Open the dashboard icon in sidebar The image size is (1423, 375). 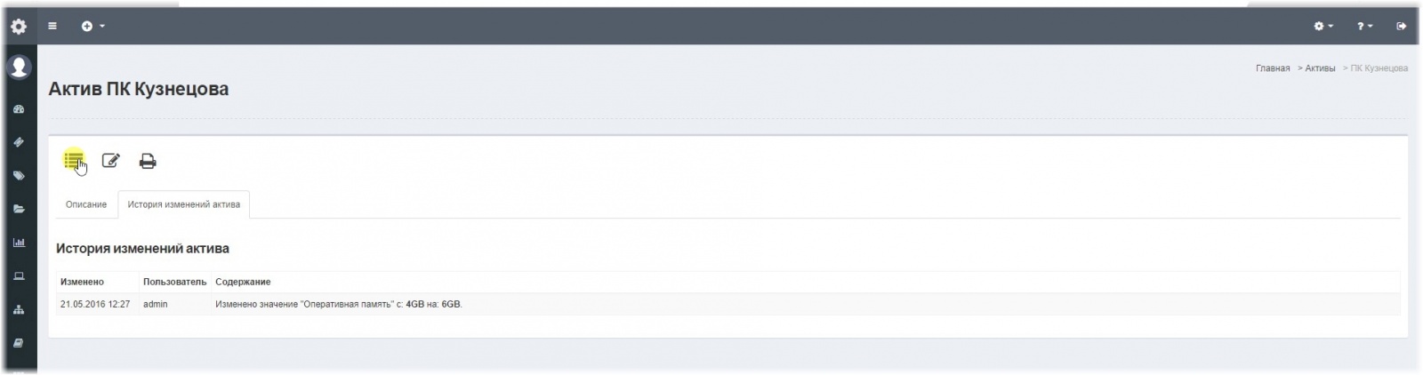[19, 109]
